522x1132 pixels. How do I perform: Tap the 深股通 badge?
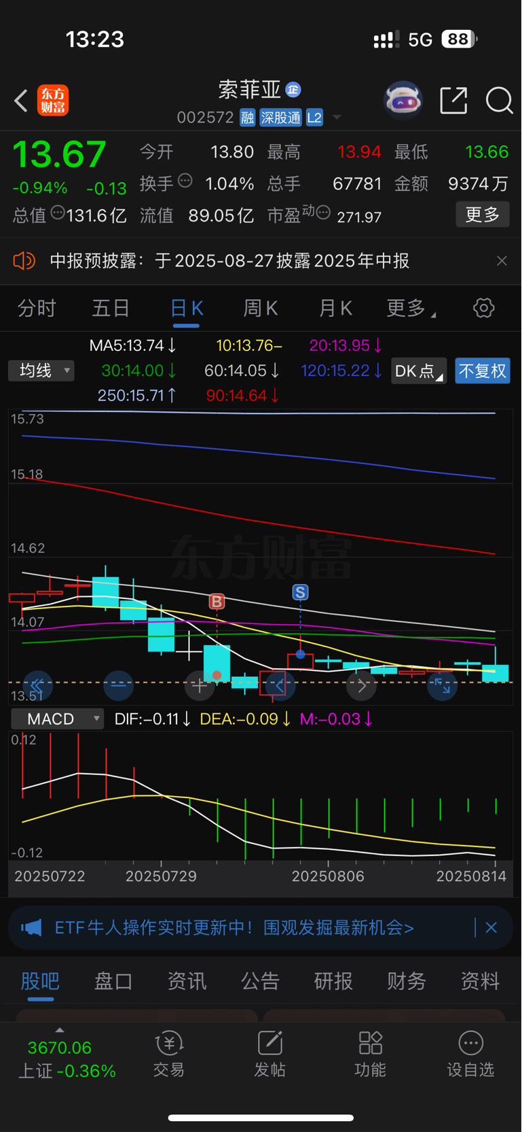point(280,118)
